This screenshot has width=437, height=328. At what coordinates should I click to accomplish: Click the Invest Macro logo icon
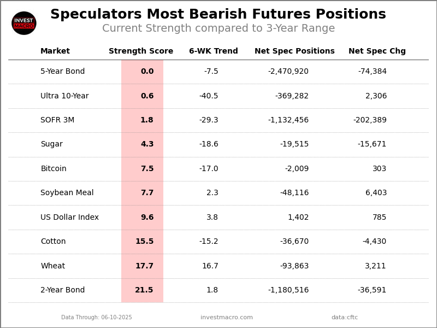(x=24, y=23)
